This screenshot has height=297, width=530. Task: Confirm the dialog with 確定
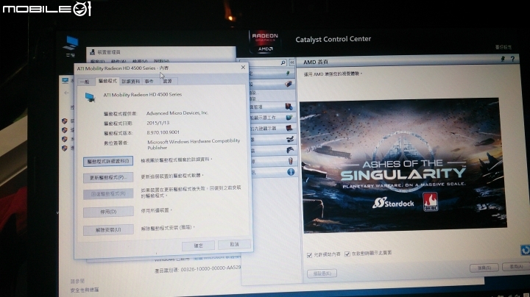tap(198, 246)
